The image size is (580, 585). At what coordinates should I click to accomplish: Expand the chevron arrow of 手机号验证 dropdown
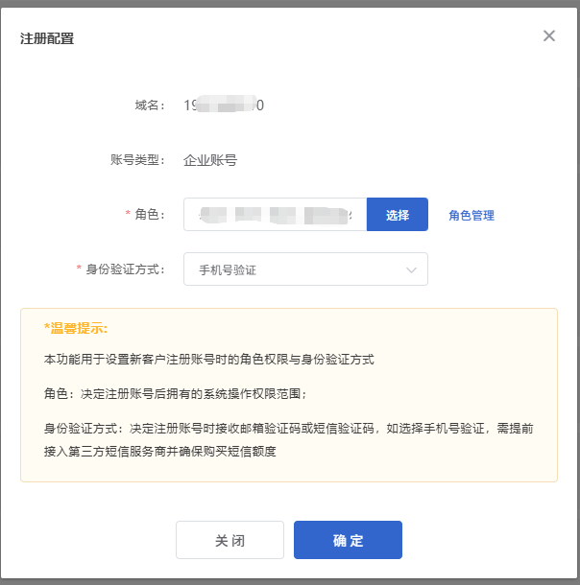(x=412, y=270)
